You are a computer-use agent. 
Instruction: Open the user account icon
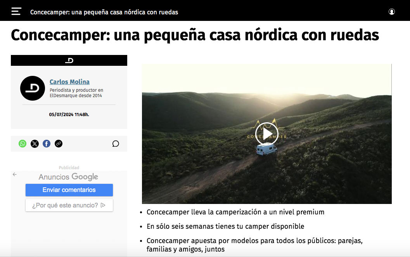(391, 12)
